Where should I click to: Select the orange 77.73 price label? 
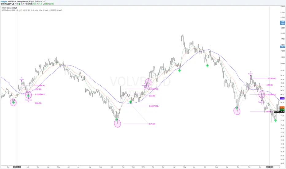tap(282, 108)
